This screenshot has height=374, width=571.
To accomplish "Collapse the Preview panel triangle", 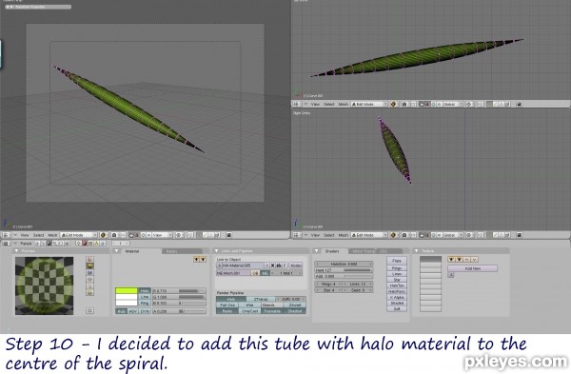I will click(16, 251).
